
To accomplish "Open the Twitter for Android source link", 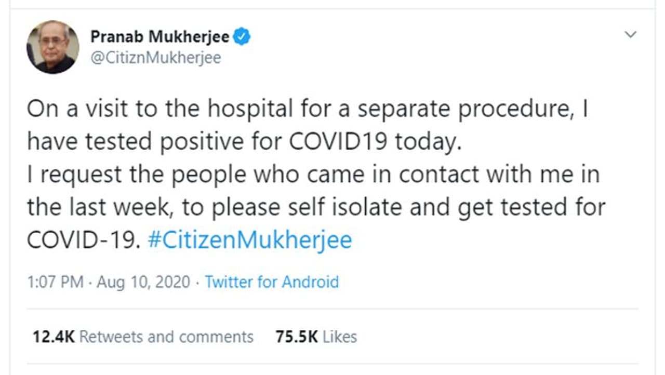I will click(272, 282).
